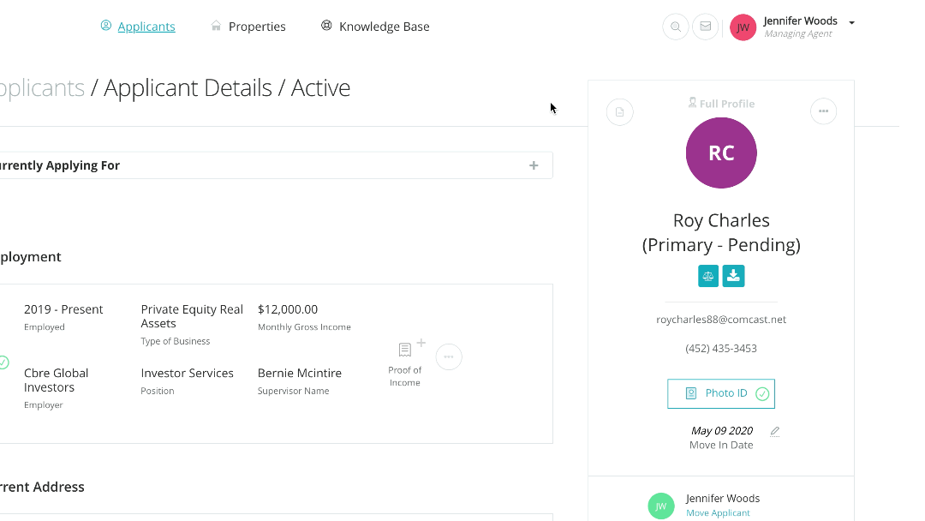Click the search icon in header
The height and width of the screenshot is (521, 925).
[676, 27]
